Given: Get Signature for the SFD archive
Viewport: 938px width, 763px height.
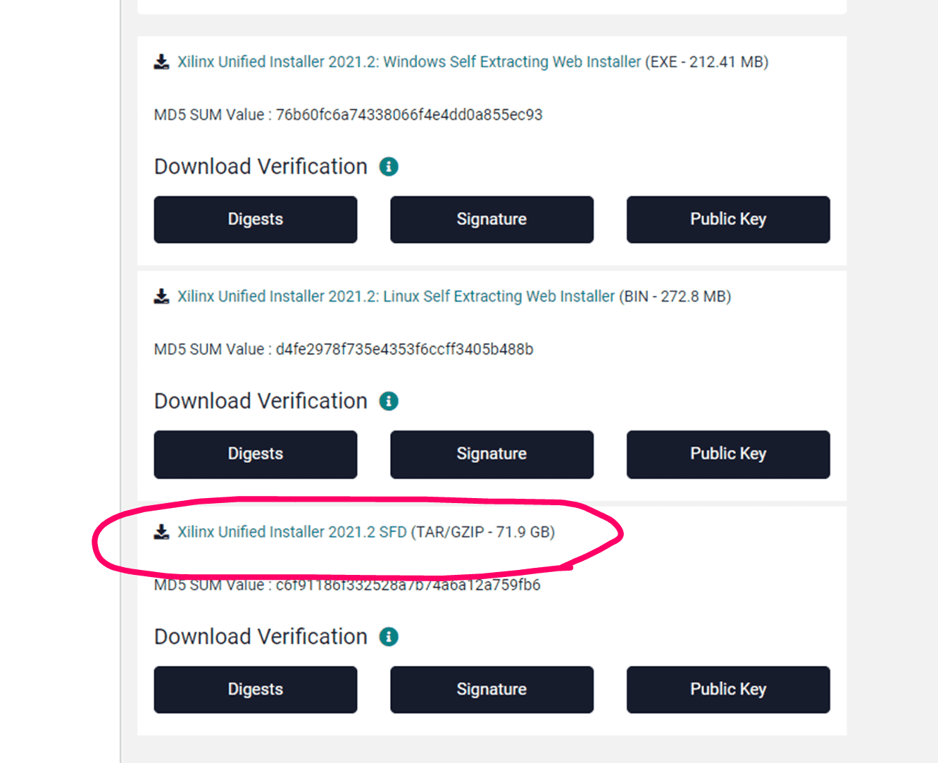Looking at the screenshot, I should tap(492, 690).
